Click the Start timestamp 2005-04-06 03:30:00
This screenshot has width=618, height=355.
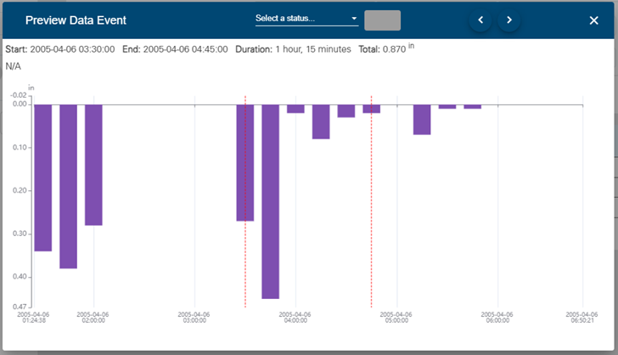point(71,49)
